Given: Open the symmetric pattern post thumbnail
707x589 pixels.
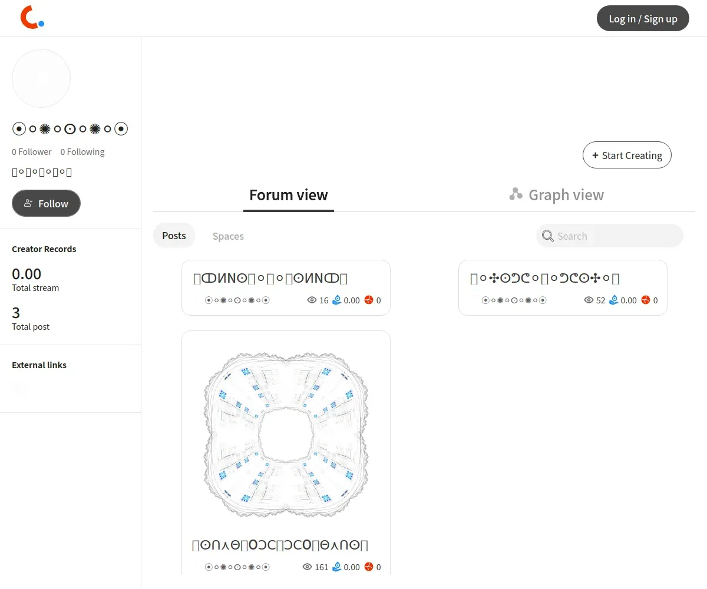Looking at the screenshot, I should tap(286, 435).
